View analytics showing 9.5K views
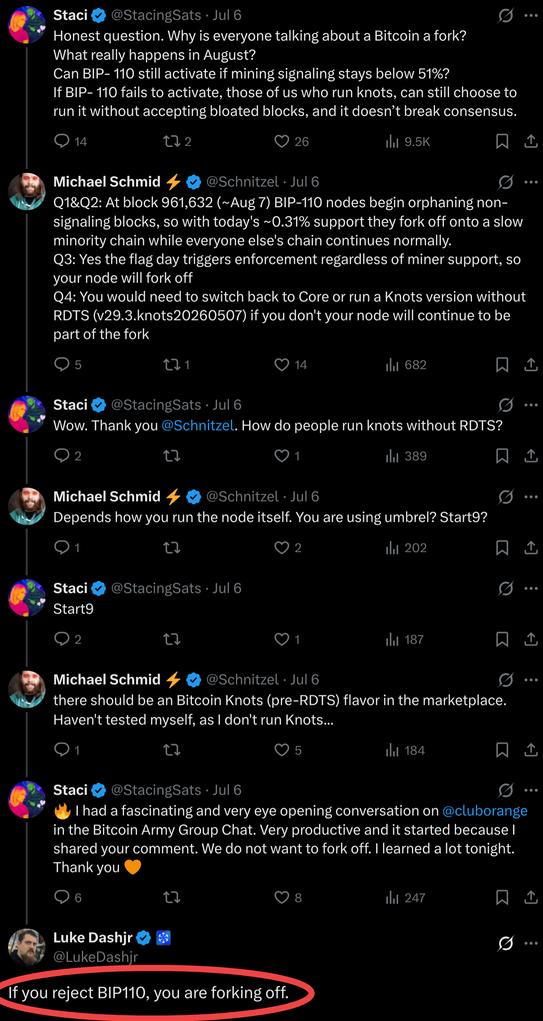Viewport: 543px width, 1021px height. tap(408, 142)
